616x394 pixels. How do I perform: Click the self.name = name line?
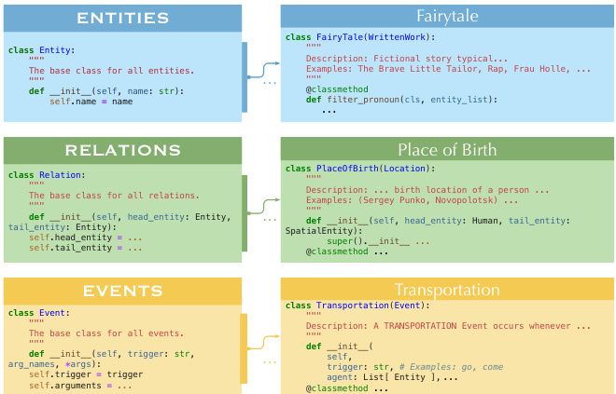(91, 101)
